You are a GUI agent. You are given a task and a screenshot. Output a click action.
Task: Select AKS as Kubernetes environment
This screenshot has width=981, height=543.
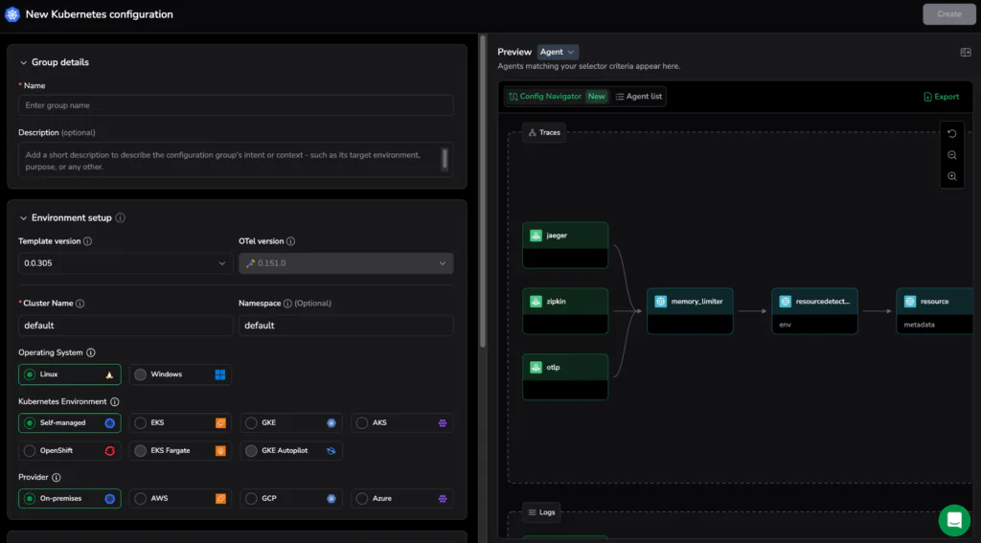tap(401, 423)
